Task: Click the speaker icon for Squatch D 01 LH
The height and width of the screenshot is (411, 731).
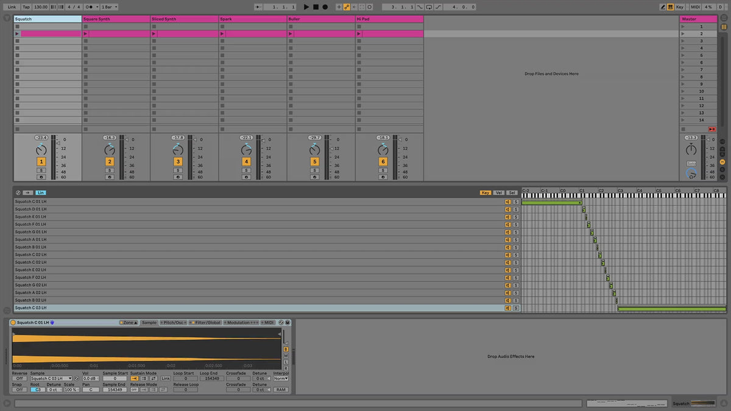Action: 507,209
